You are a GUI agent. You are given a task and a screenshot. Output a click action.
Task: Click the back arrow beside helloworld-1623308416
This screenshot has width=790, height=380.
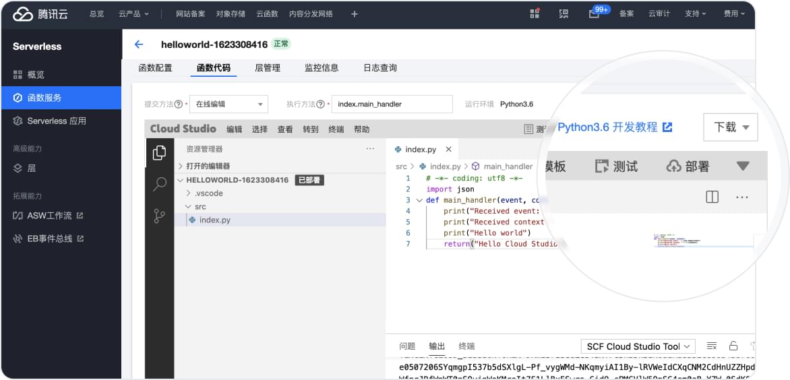[139, 44]
